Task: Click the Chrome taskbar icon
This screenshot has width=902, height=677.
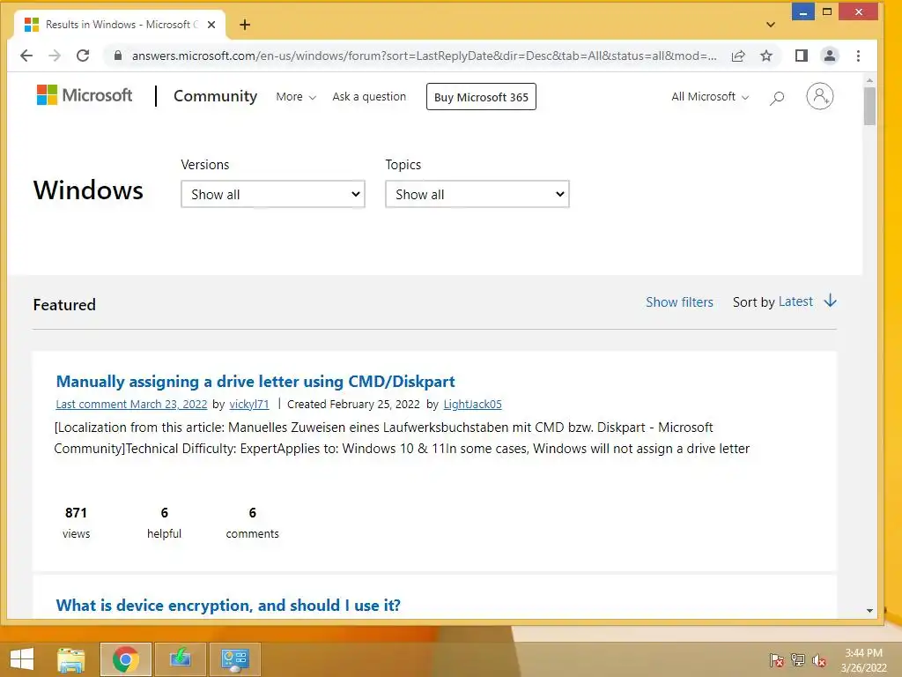Action: pos(125,659)
